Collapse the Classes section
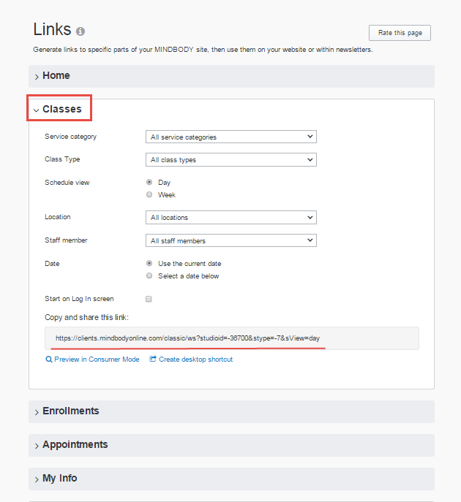This screenshot has width=461, height=502. [x=61, y=110]
